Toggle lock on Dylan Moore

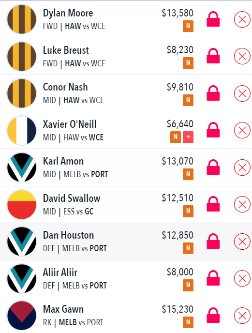tap(213, 19)
